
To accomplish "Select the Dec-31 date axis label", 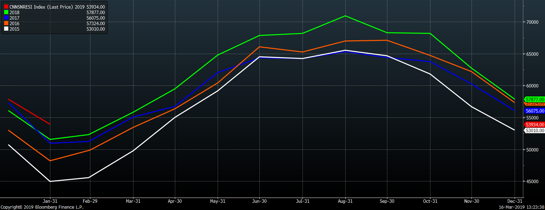I will (x=515, y=201).
